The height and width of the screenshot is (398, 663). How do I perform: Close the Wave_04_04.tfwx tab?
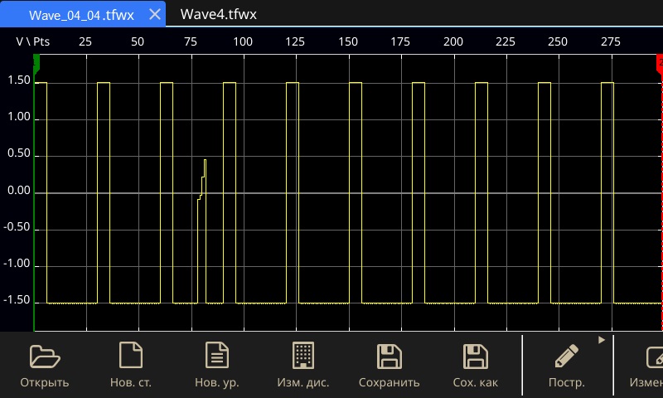155,14
